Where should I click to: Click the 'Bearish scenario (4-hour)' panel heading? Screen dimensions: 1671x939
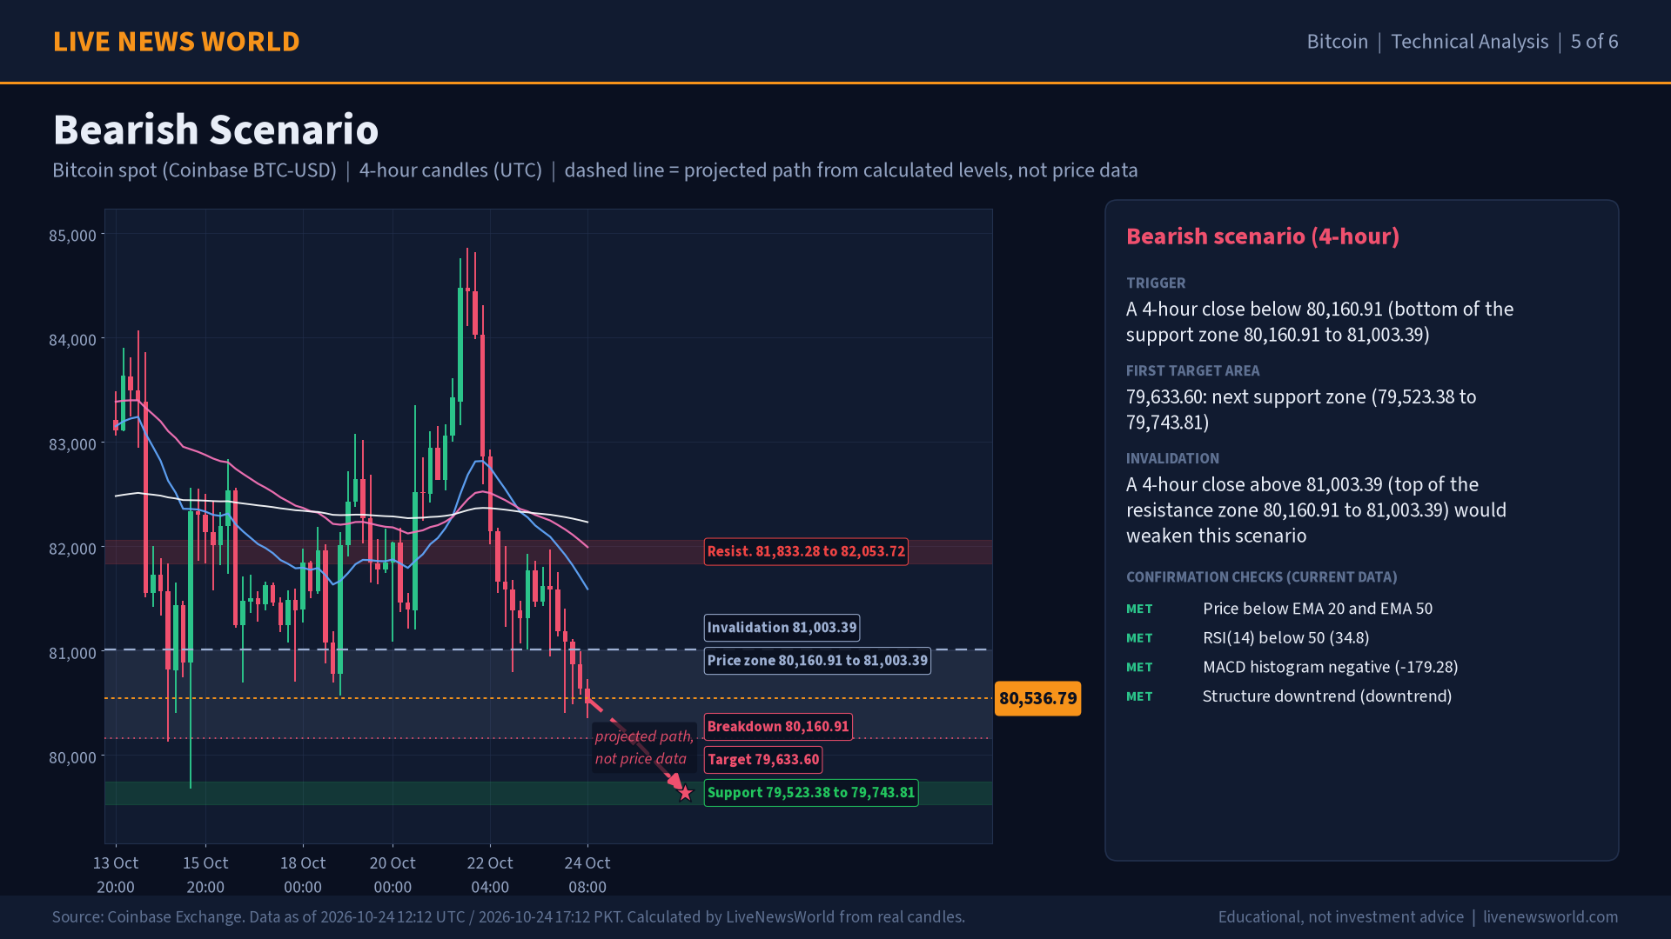[x=1263, y=236]
